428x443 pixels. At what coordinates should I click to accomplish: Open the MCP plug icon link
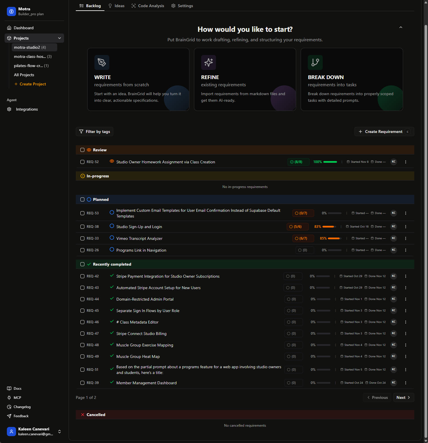tap(9, 398)
